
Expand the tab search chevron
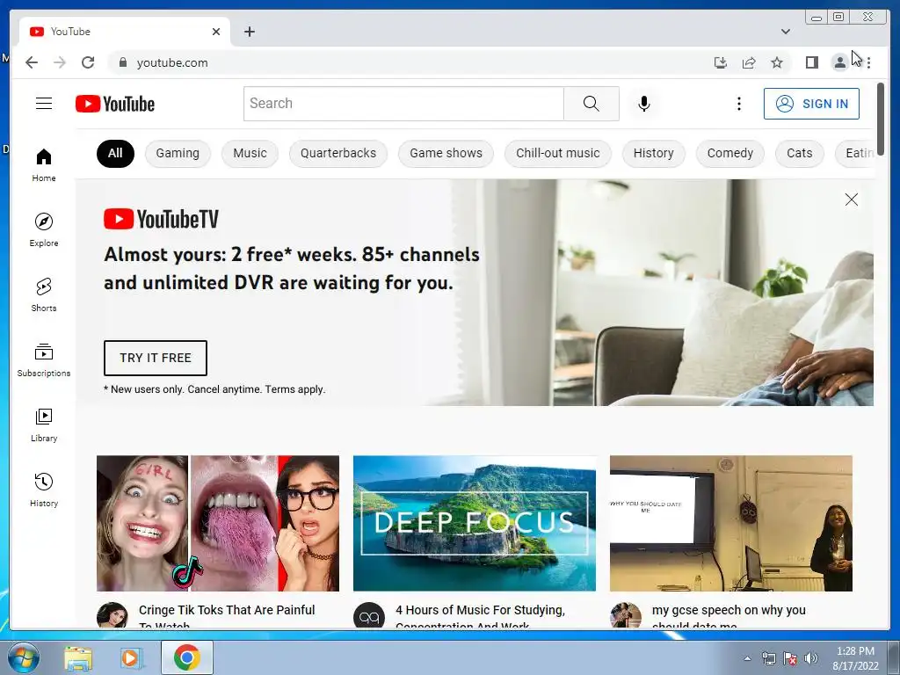point(785,32)
